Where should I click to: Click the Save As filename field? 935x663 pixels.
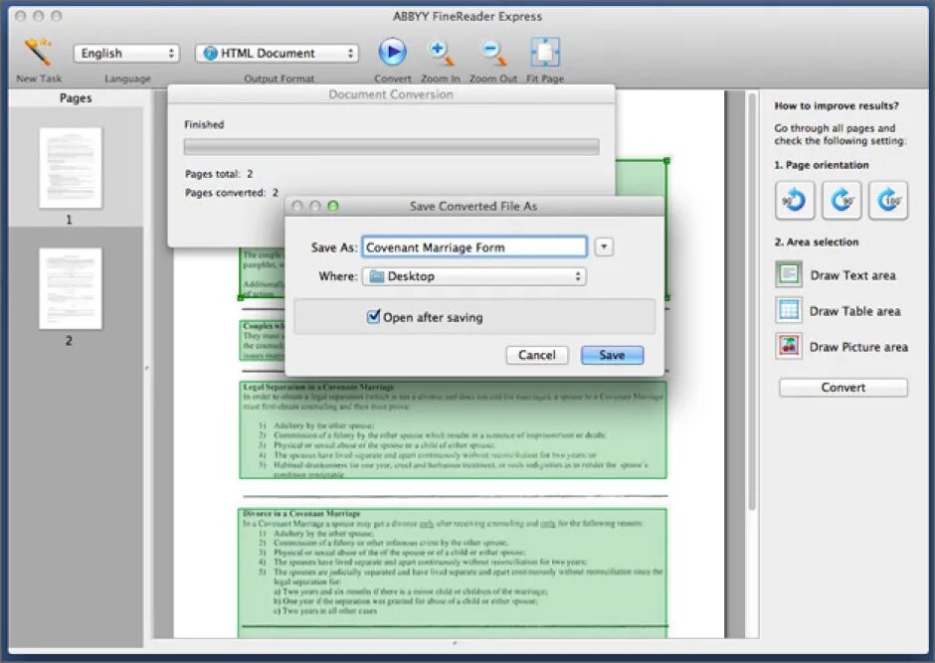pos(474,248)
